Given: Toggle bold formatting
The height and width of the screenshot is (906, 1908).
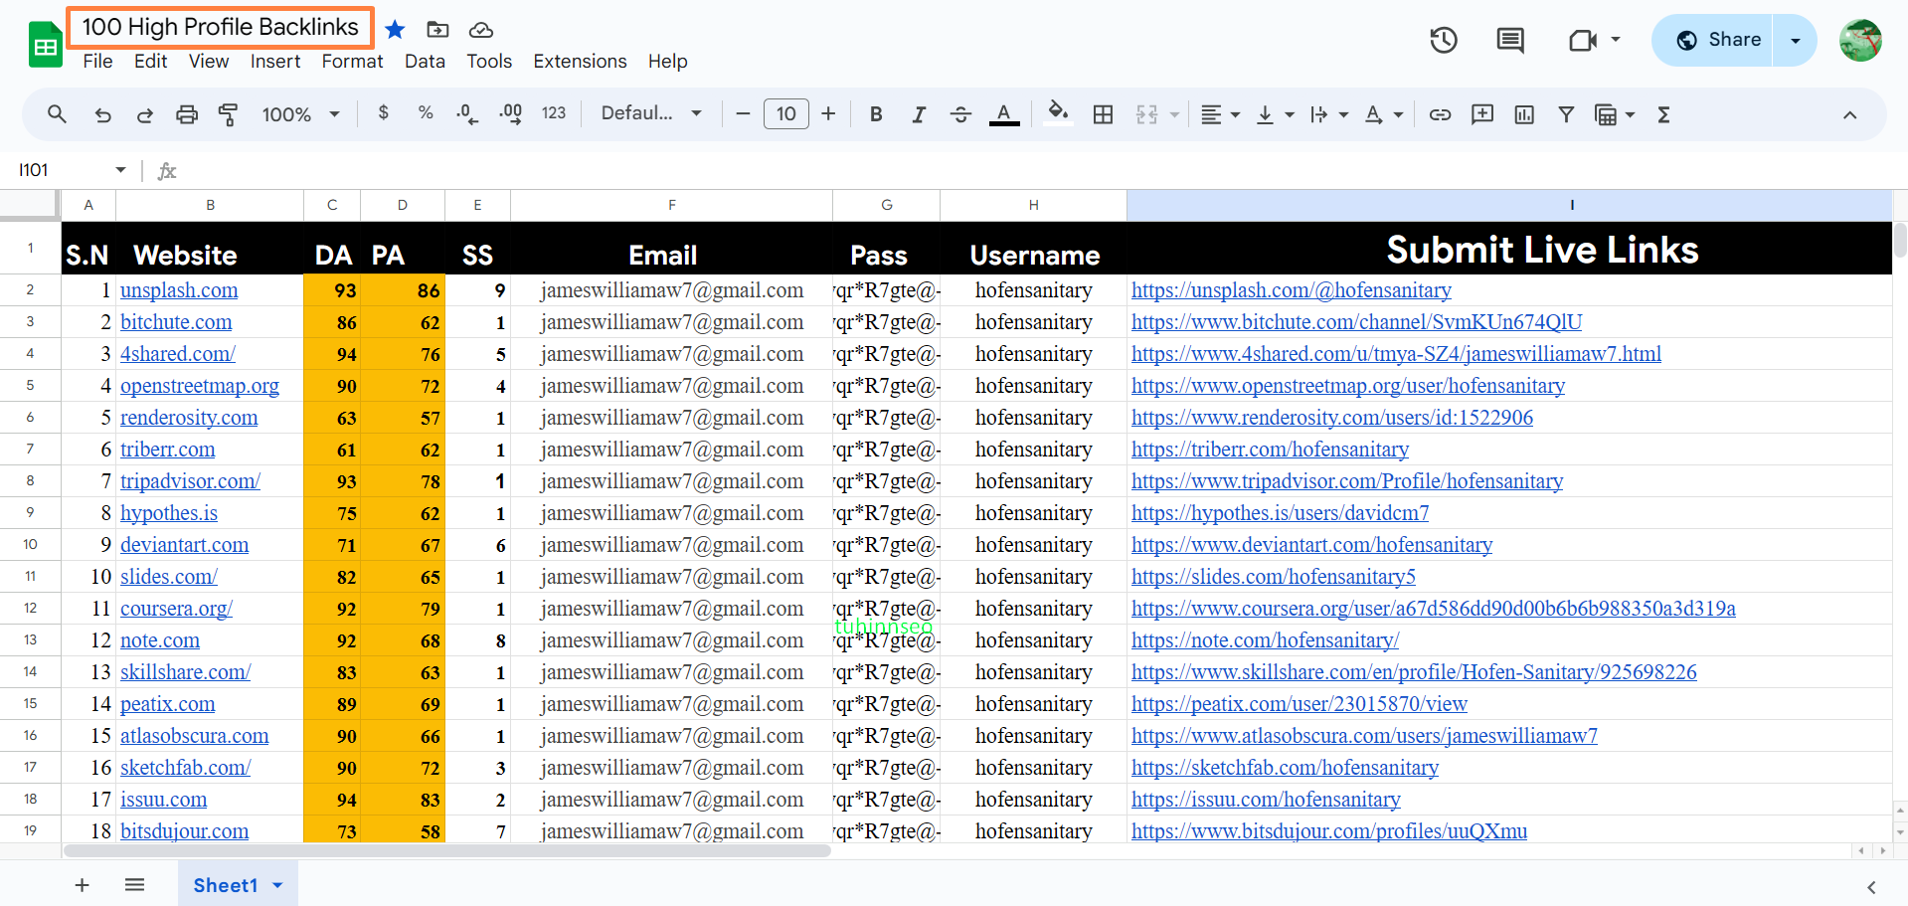Looking at the screenshot, I should [x=875, y=114].
